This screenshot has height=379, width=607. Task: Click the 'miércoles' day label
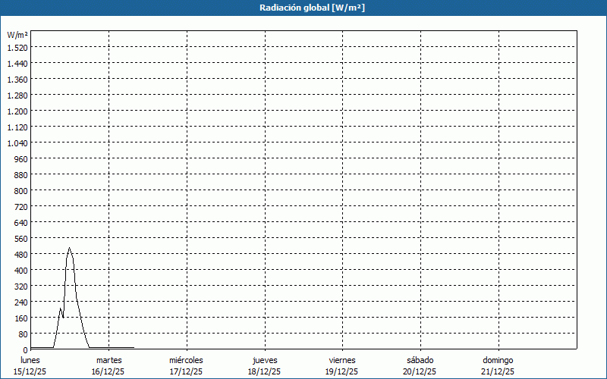click(x=186, y=360)
